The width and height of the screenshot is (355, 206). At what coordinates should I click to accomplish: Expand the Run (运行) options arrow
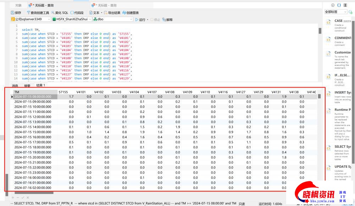pyautogui.click(x=148, y=19)
